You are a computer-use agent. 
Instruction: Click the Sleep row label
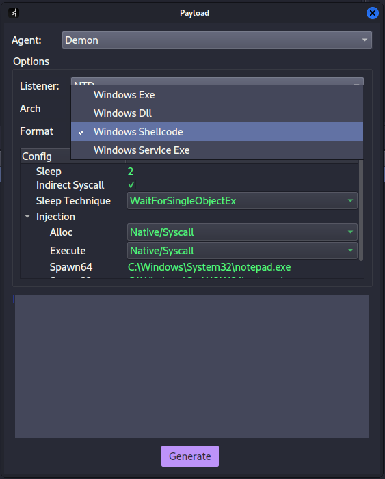pos(49,172)
